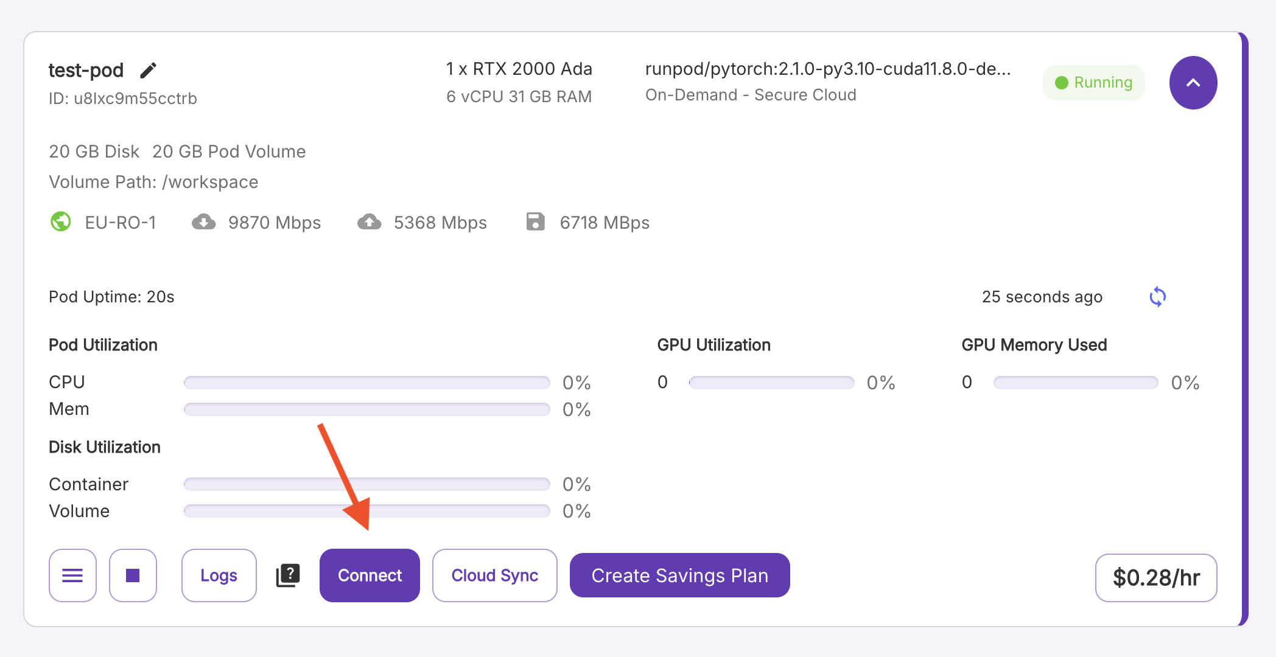
Task: Click the download speed cloud icon
Action: (204, 222)
